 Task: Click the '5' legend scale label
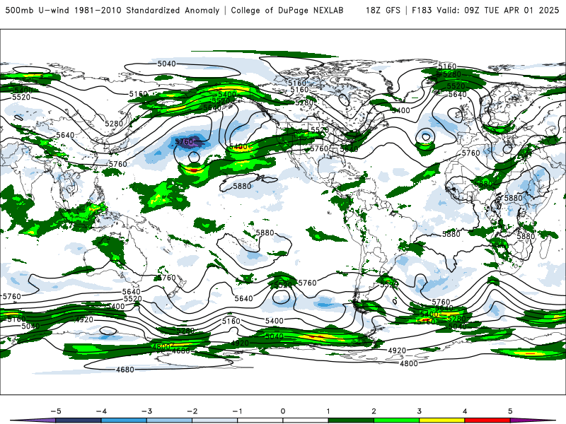(510, 411)
